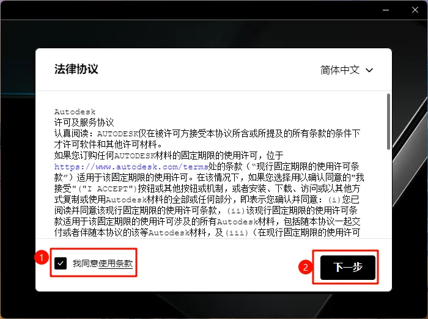Open the 使用条款 link
The image size is (428, 319).
(x=116, y=263)
